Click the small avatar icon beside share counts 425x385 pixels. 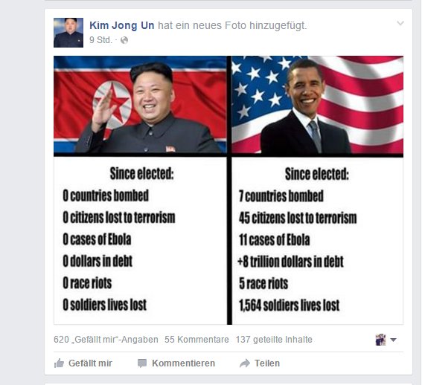pyautogui.click(x=380, y=340)
